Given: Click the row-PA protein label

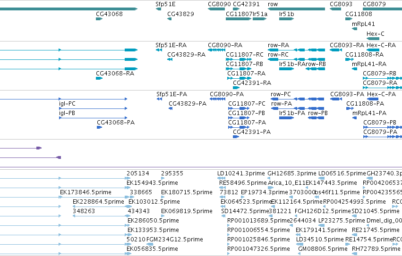Looking at the screenshot, I should coord(282,104).
